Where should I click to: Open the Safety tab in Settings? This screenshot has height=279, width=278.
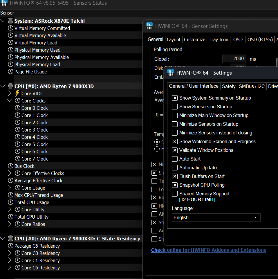tap(229, 87)
